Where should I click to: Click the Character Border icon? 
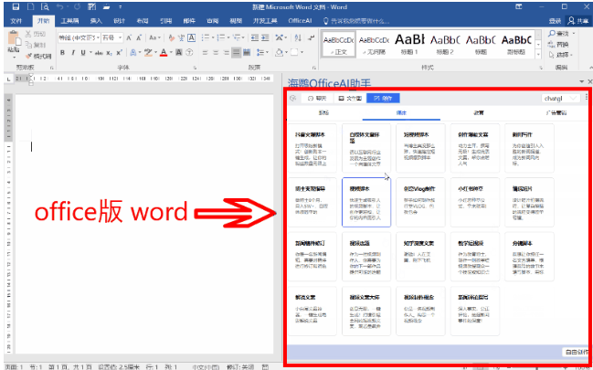point(191,37)
